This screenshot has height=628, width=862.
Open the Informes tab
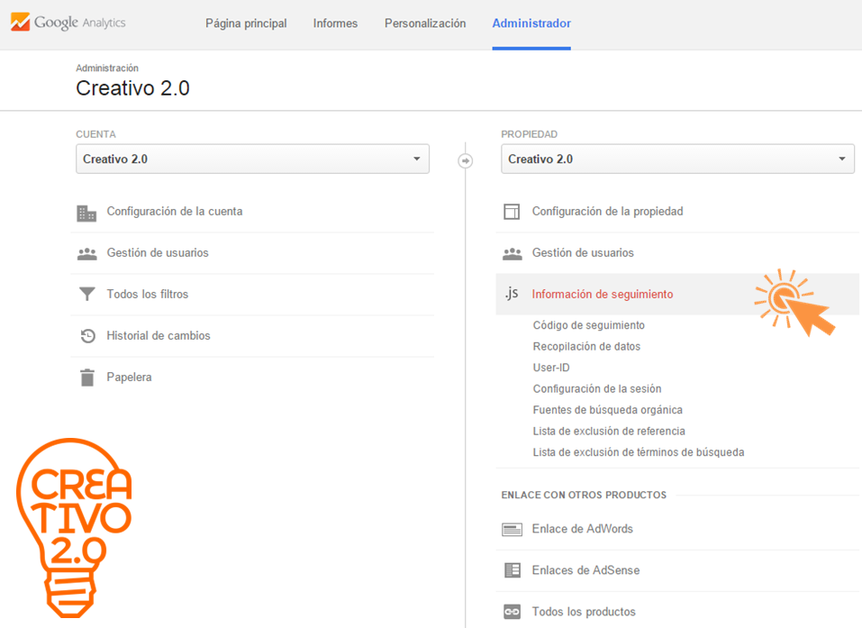point(335,23)
